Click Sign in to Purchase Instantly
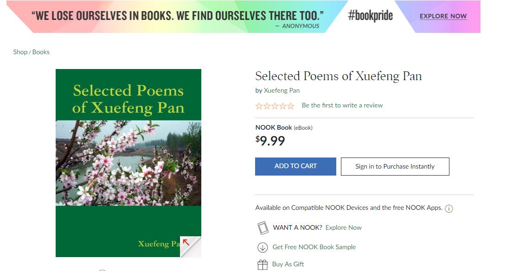The height and width of the screenshot is (271, 519). [395, 167]
